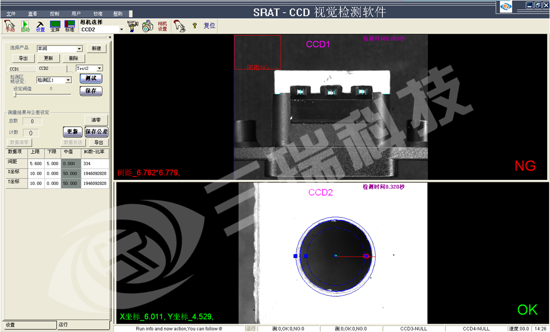Screen dimensions: 550x332
Task: Switch to the CCD2 tab
Action: pos(52,68)
